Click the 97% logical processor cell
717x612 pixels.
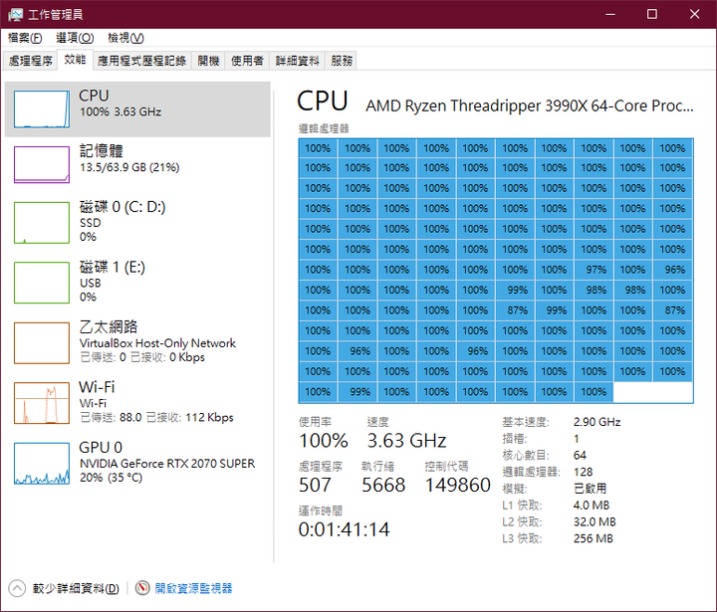[594, 270]
